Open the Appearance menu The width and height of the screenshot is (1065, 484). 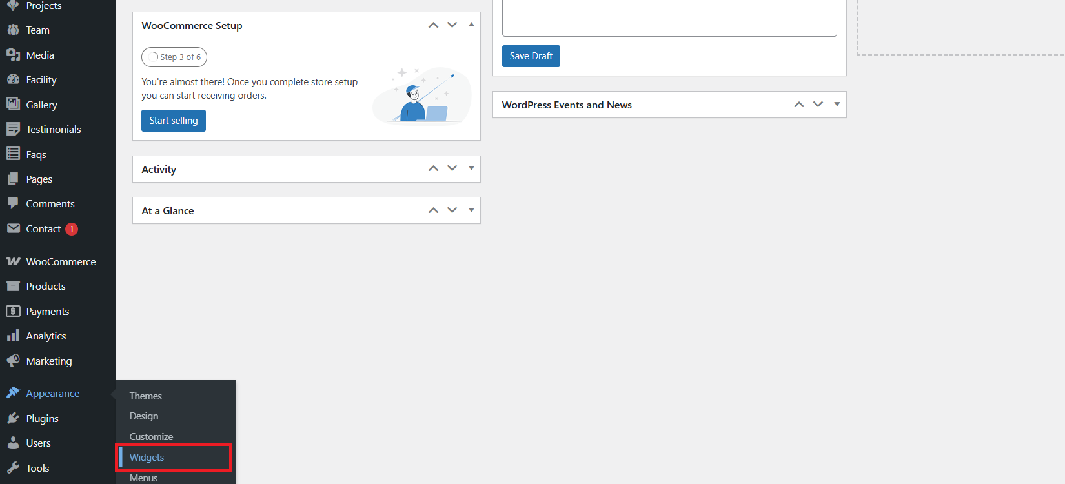tap(53, 394)
